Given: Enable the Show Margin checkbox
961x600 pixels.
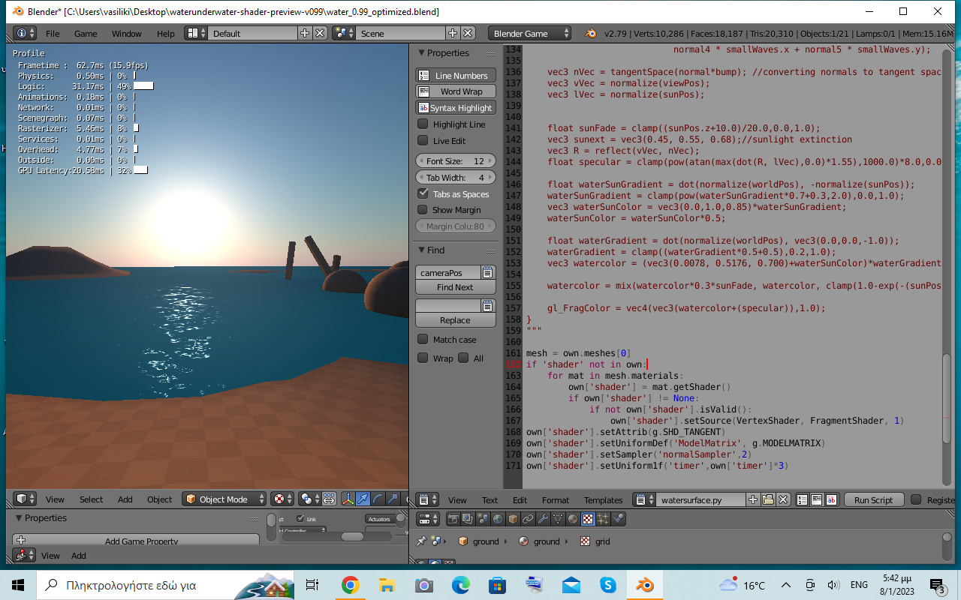Looking at the screenshot, I should pyautogui.click(x=423, y=210).
